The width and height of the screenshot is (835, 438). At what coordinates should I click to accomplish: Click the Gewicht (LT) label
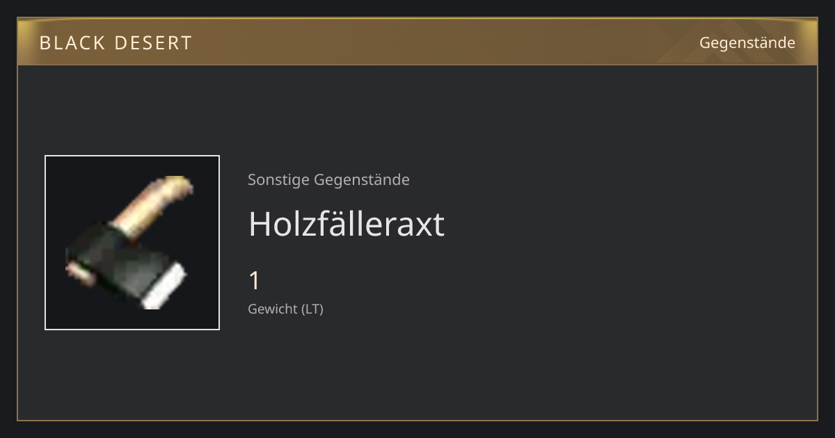(x=285, y=309)
